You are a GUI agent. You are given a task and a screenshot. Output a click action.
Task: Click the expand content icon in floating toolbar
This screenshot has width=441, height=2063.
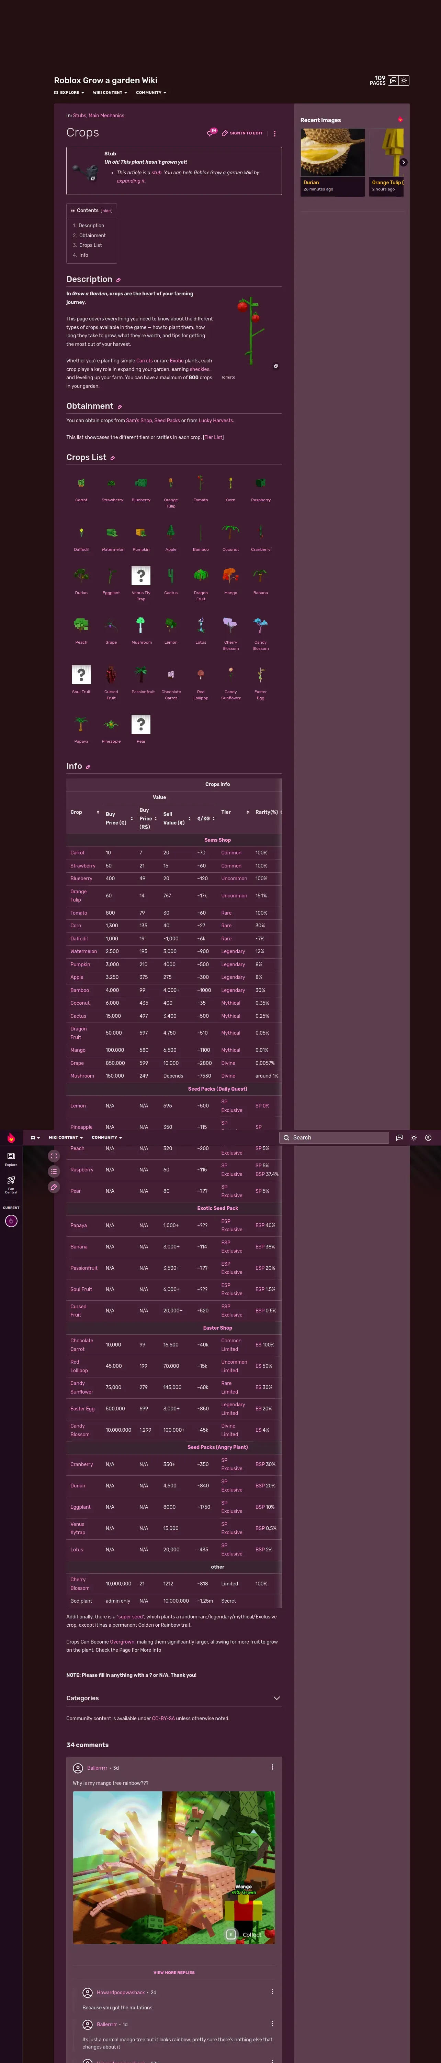click(54, 1156)
